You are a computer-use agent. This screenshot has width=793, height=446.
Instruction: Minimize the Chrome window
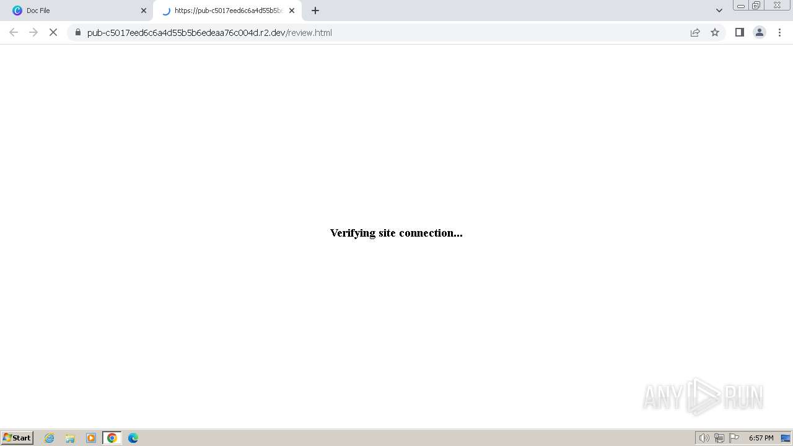pyautogui.click(x=740, y=6)
